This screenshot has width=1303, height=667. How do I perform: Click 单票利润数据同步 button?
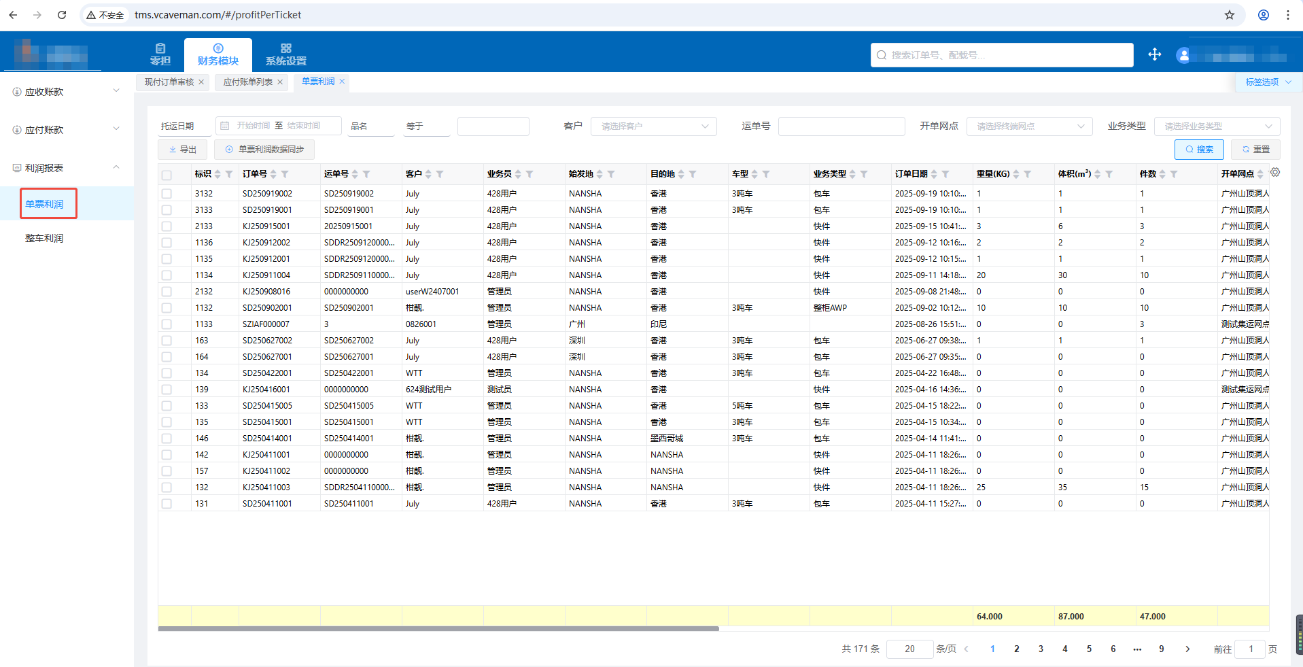pyautogui.click(x=264, y=150)
